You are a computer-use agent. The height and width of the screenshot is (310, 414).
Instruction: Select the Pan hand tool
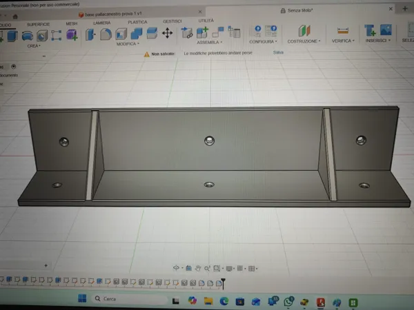[198, 269]
